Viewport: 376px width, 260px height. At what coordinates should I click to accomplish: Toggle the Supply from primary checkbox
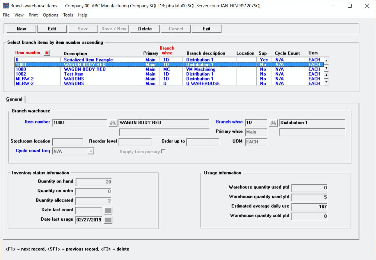click(163, 152)
